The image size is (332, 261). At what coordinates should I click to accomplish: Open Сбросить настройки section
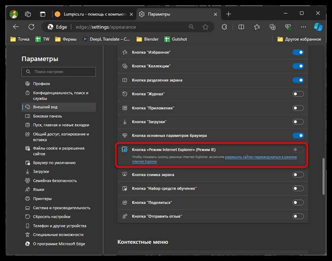(58, 217)
